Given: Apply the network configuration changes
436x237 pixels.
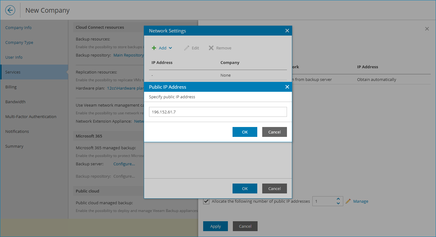Looking at the screenshot, I should click(215, 226).
